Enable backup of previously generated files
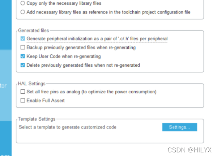217x156 pixels. (x=23, y=47)
